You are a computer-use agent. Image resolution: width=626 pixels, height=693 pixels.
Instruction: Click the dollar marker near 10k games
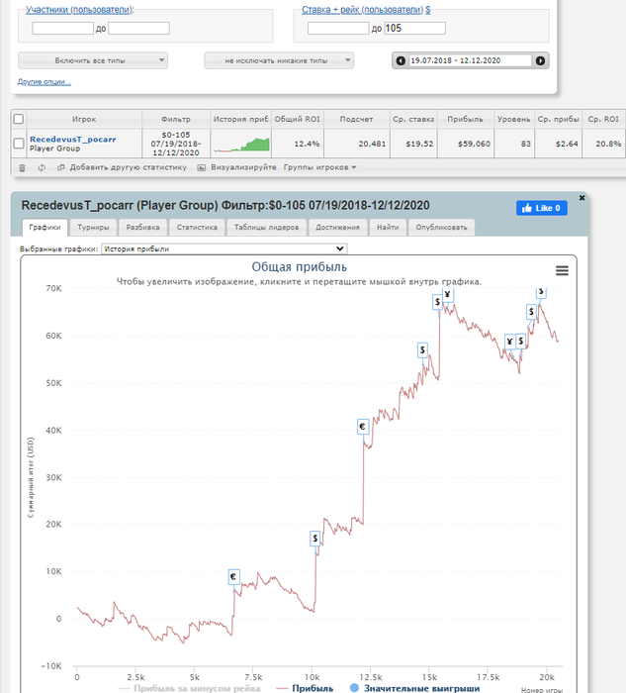(314, 539)
